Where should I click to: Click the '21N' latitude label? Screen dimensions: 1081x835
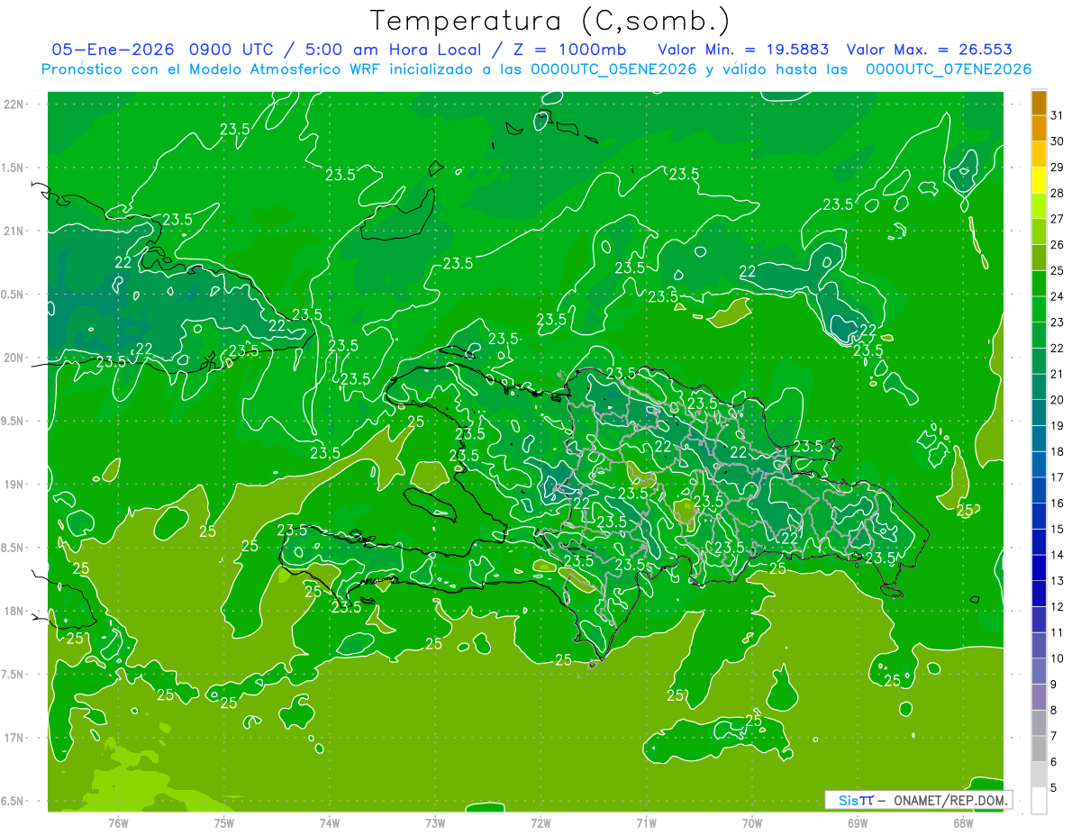pyautogui.click(x=14, y=231)
